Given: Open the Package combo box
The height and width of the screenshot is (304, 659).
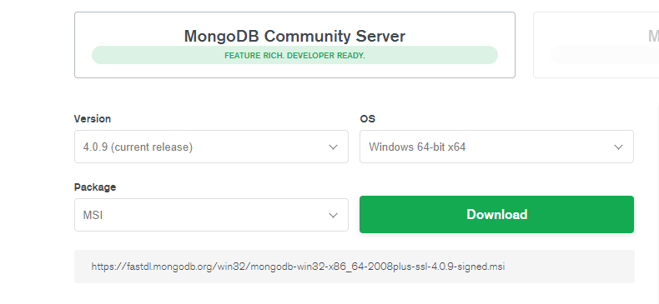Looking at the screenshot, I should pos(211,215).
